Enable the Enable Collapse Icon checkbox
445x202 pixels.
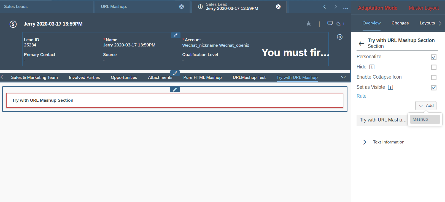tap(434, 78)
